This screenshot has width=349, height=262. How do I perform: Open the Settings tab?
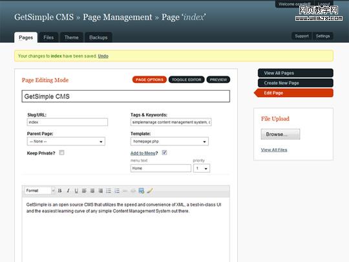tap(323, 36)
